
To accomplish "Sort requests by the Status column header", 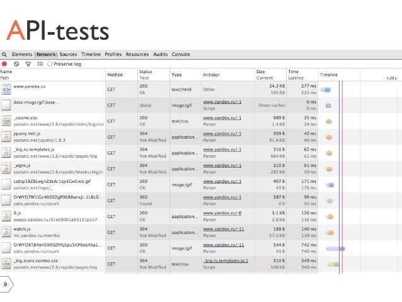I will 146,72.
